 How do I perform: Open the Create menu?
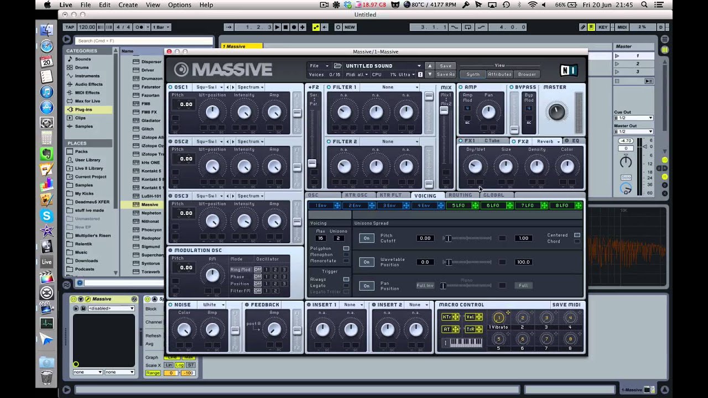128,4
